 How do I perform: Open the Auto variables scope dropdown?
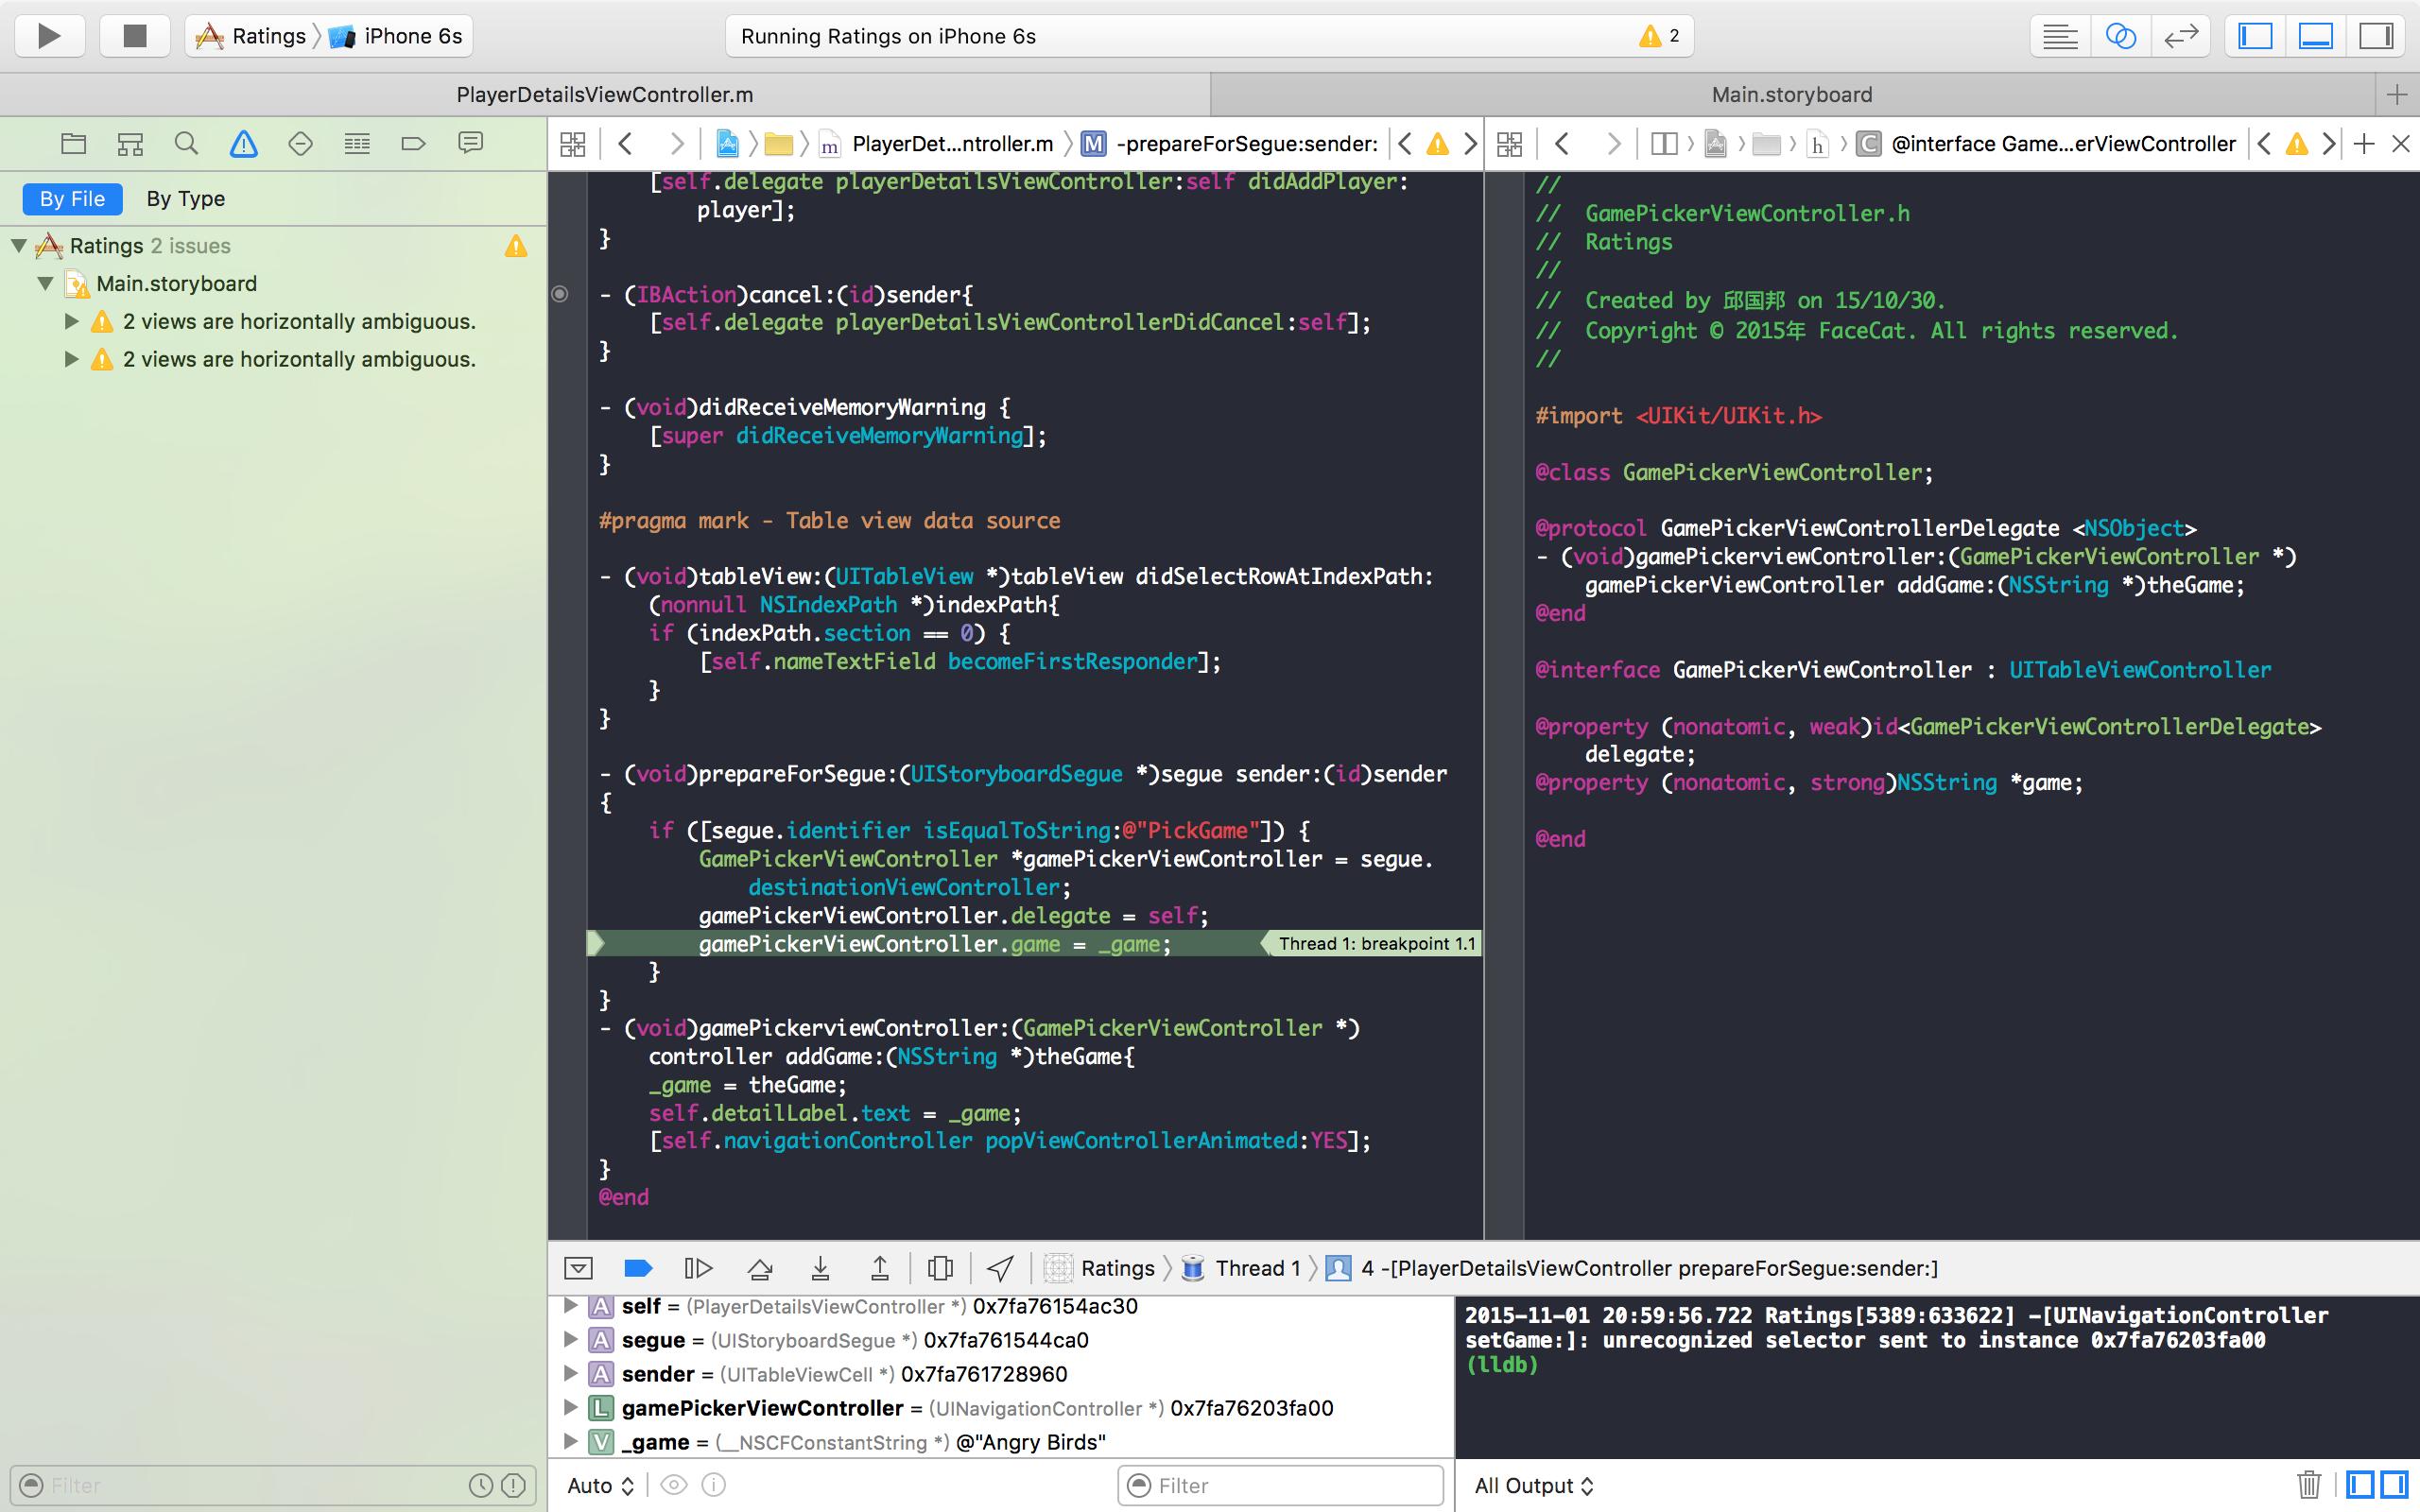(600, 1485)
